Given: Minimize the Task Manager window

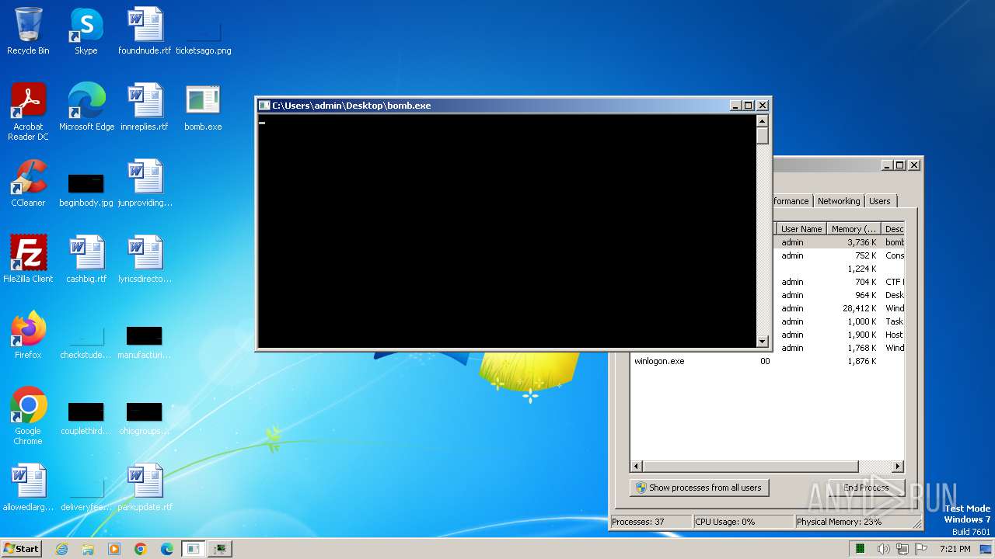Looking at the screenshot, I should coord(887,165).
